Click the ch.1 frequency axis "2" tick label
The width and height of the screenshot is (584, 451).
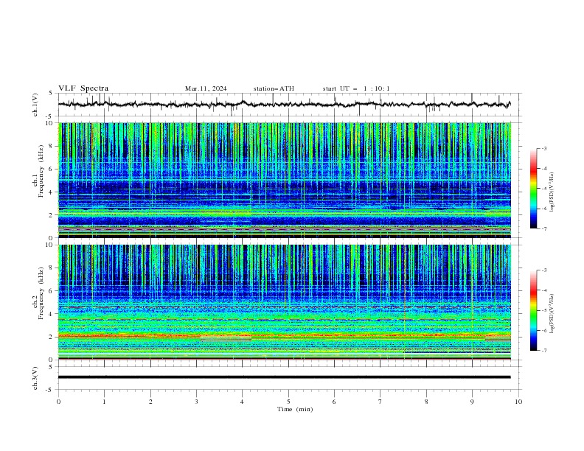click(52, 215)
